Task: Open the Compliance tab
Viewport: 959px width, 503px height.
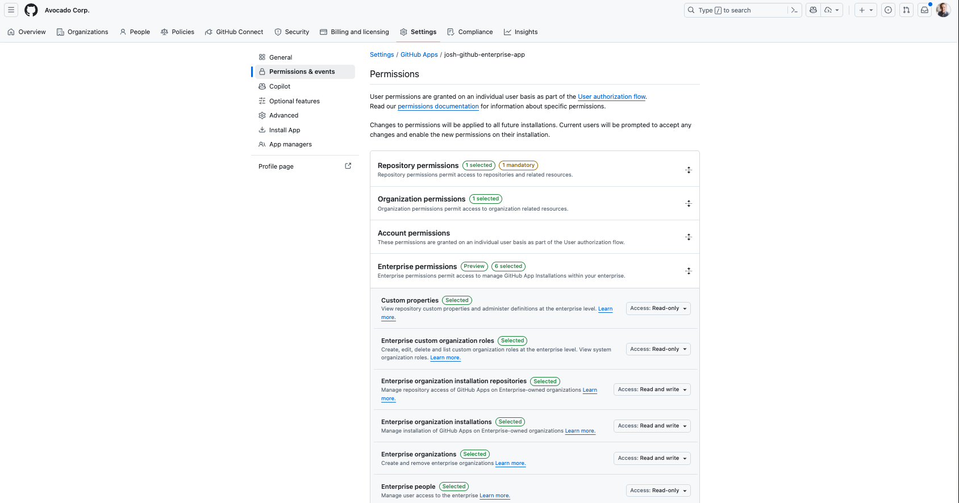Action: (470, 32)
